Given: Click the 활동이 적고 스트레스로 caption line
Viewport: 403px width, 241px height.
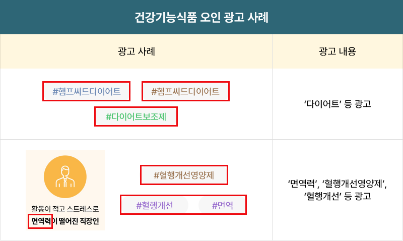Looking at the screenshot, I should coord(65,209).
